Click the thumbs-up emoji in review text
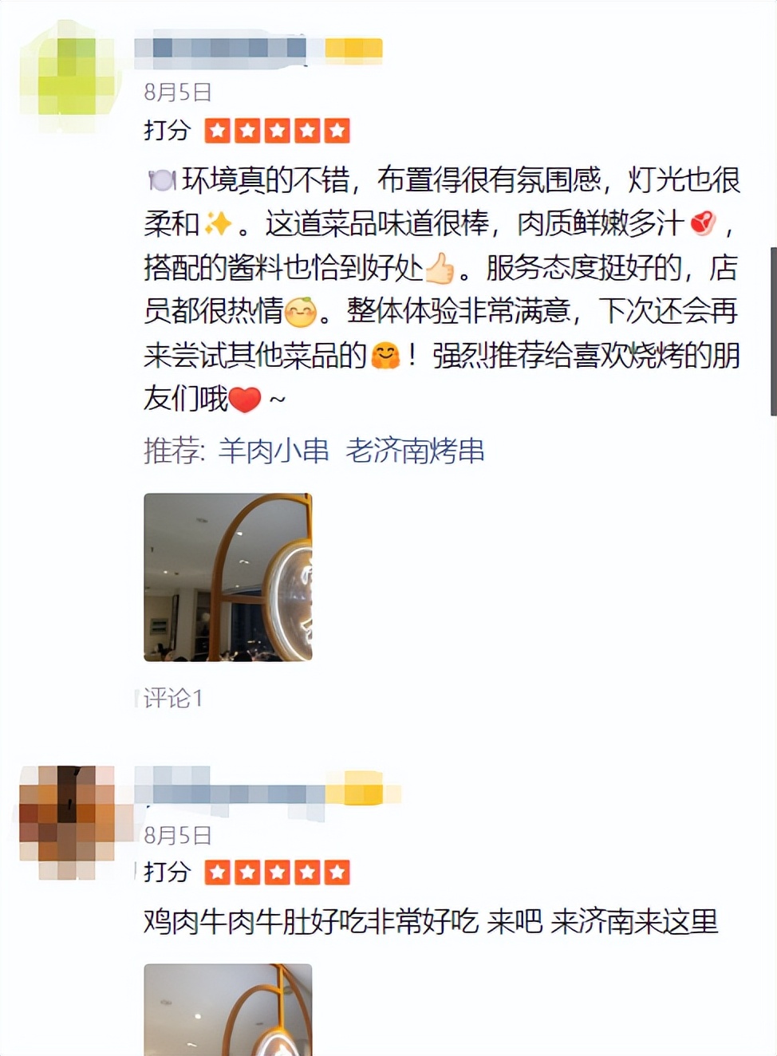 coord(440,269)
